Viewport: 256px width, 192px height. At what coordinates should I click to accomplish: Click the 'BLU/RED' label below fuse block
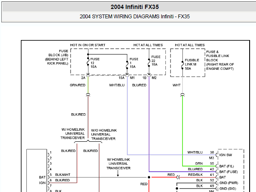(139, 85)
